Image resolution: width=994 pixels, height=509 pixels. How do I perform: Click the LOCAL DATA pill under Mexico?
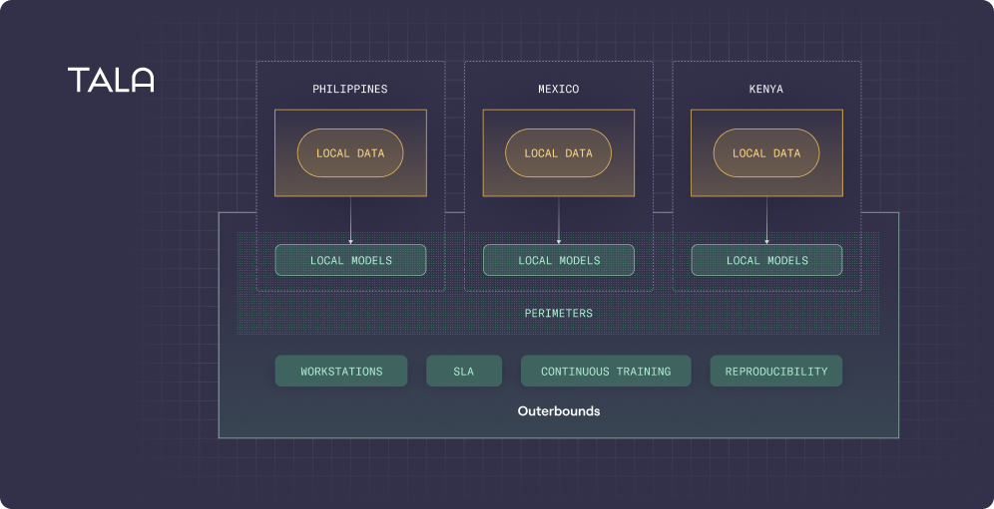pyautogui.click(x=559, y=153)
